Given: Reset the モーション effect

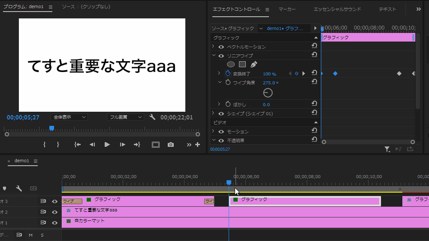Looking at the screenshot, I should coord(314,131).
